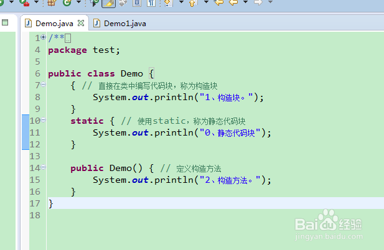Viewport: 384px width, 250px height.
Task: Close the Demo.java tab
Action: coord(81,23)
